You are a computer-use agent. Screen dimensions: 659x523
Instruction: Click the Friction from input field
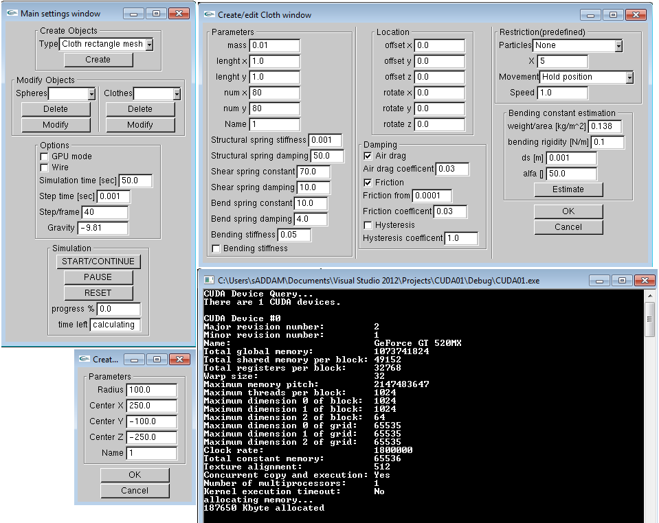click(432, 196)
